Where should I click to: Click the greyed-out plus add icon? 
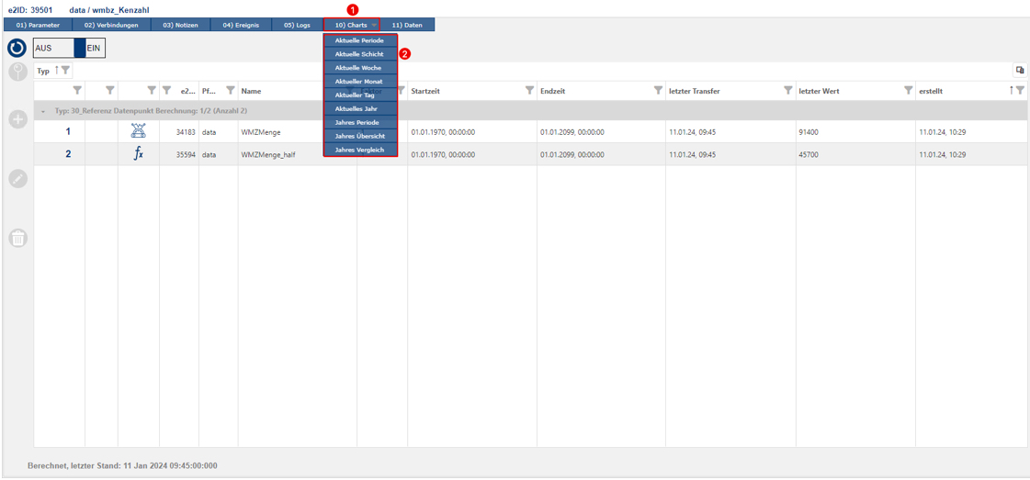pyautogui.click(x=17, y=120)
